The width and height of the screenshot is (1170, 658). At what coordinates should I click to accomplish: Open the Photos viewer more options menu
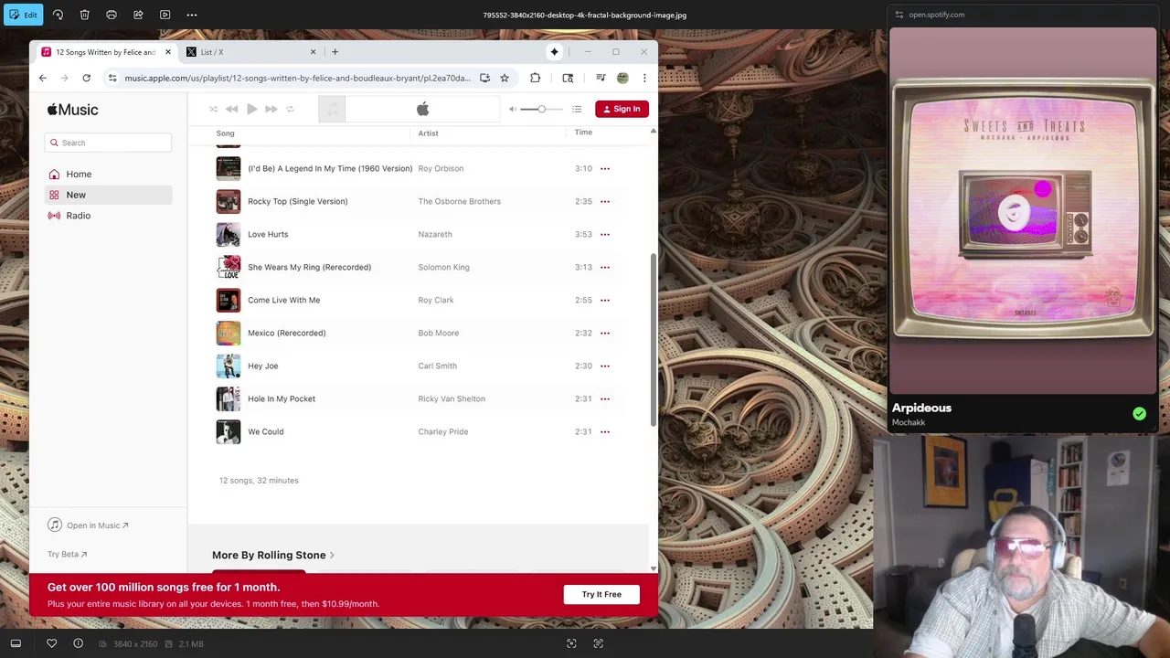(x=192, y=15)
